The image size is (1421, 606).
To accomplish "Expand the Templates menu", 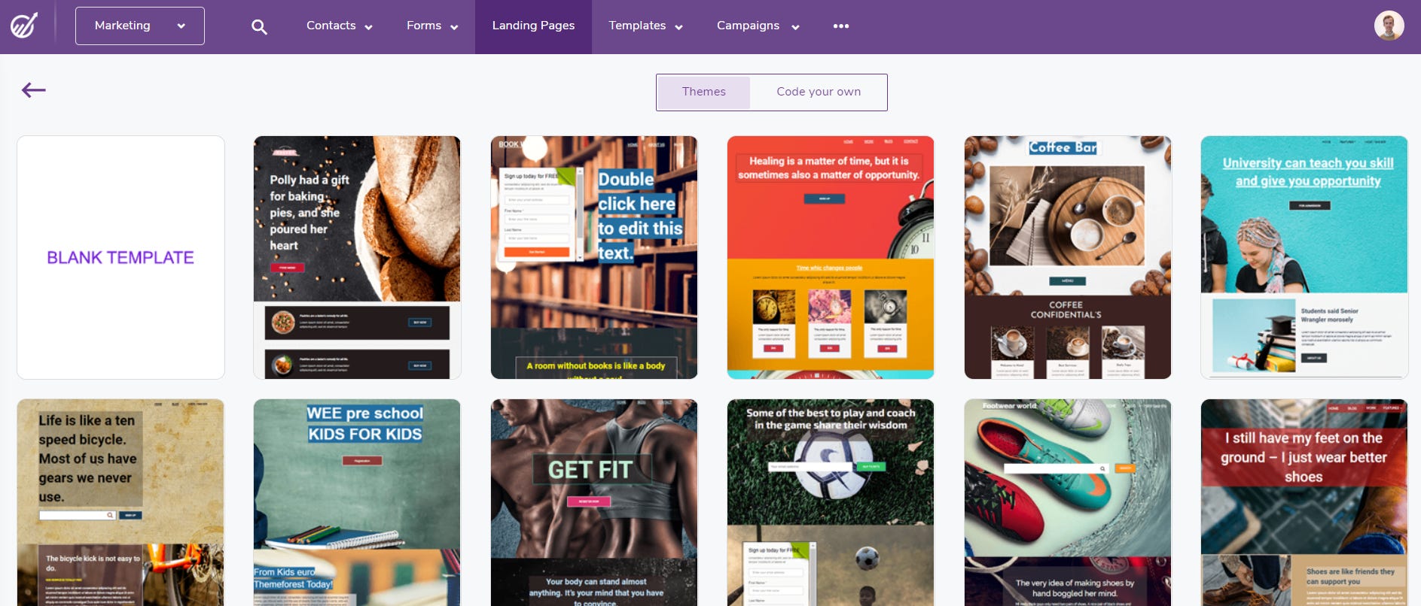I will 645,26.
